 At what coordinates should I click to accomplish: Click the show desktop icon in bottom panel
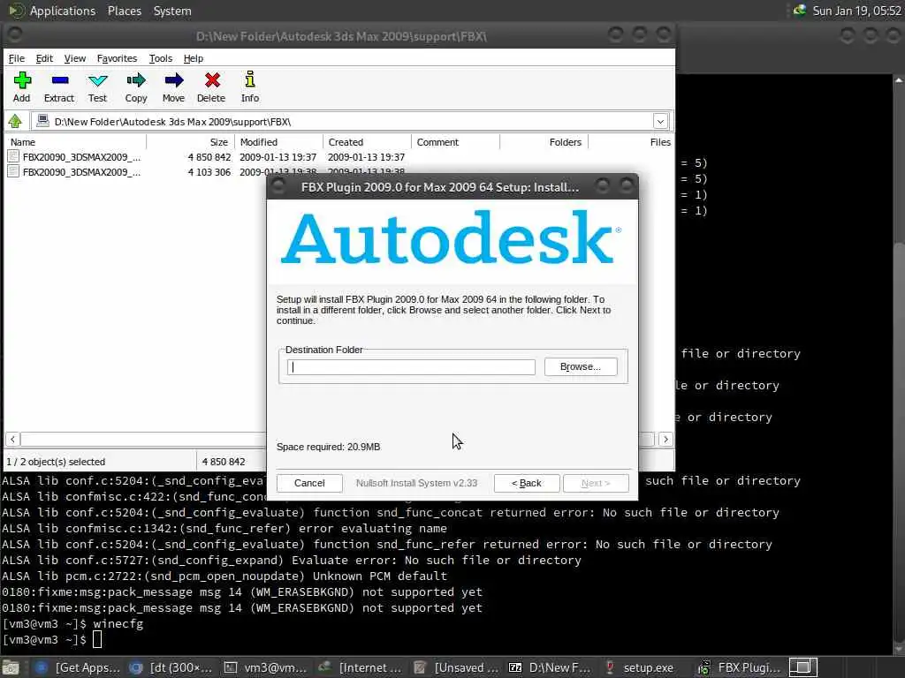click(x=10, y=667)
